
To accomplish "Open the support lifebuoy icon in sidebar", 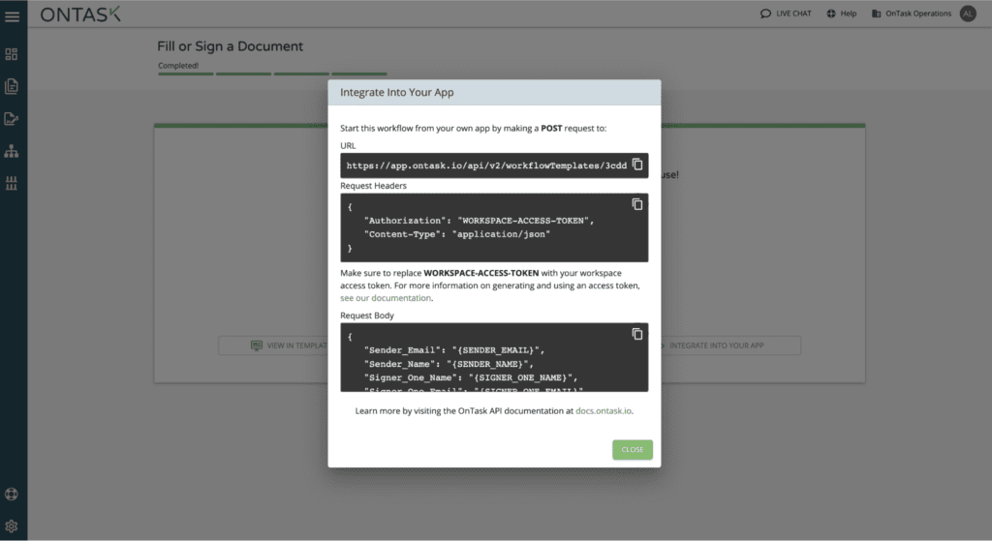I will coord(12,495).
